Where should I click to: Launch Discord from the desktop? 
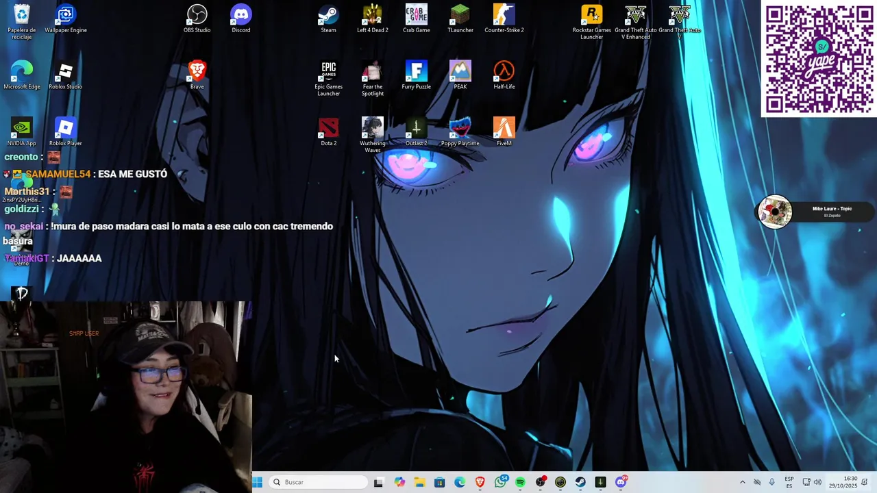[241, 18]
